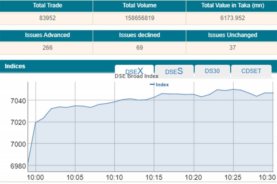The image size is (277, 184).
Task: Click the Issues Unchanged header
Action: point(232,35)
